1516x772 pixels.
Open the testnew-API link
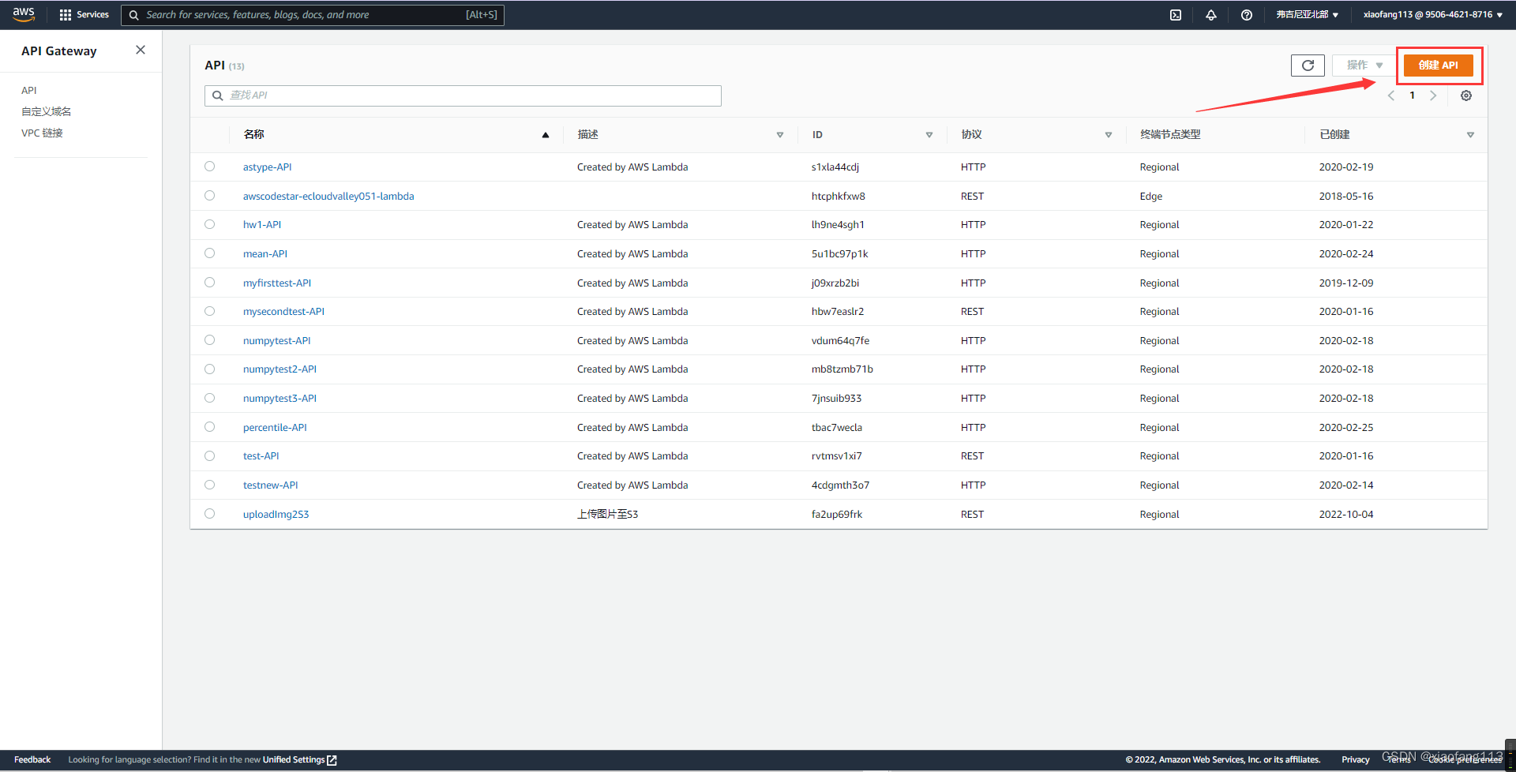point(270,485)
